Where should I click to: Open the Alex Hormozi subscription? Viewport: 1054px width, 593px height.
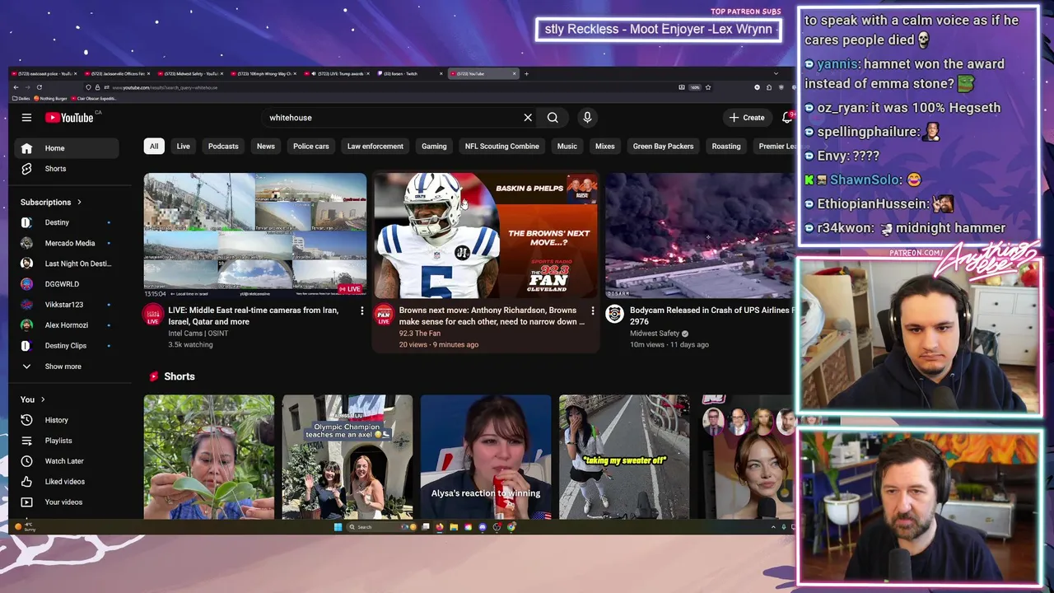click(x=66, y=325)
